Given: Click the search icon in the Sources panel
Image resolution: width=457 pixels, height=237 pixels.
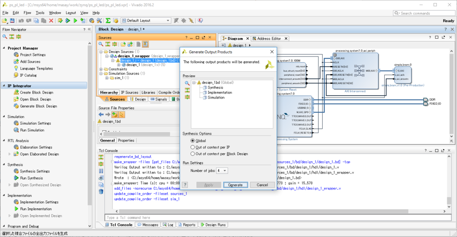Looking at the screenshot, I should (101, 44).
